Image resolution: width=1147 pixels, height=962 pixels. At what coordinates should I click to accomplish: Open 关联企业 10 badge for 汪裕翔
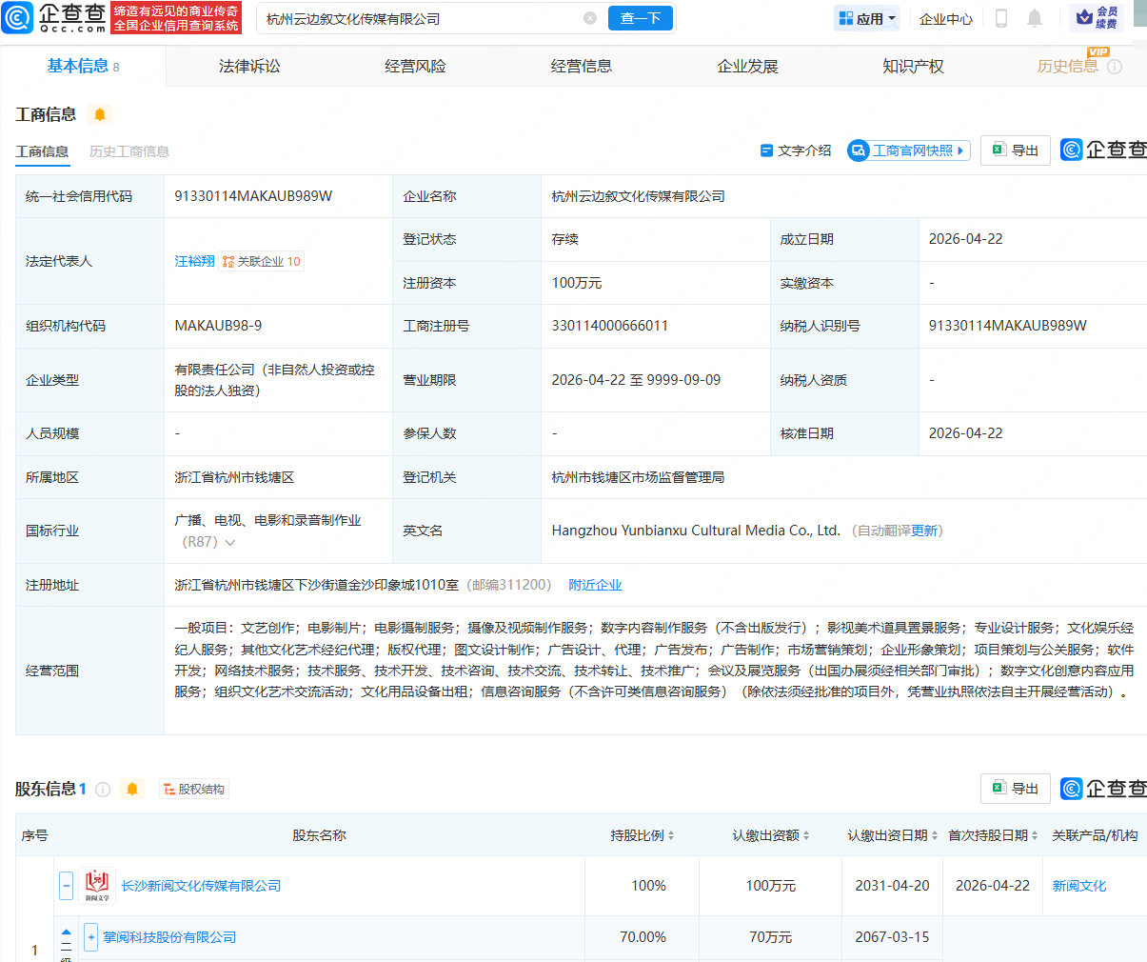262,261
